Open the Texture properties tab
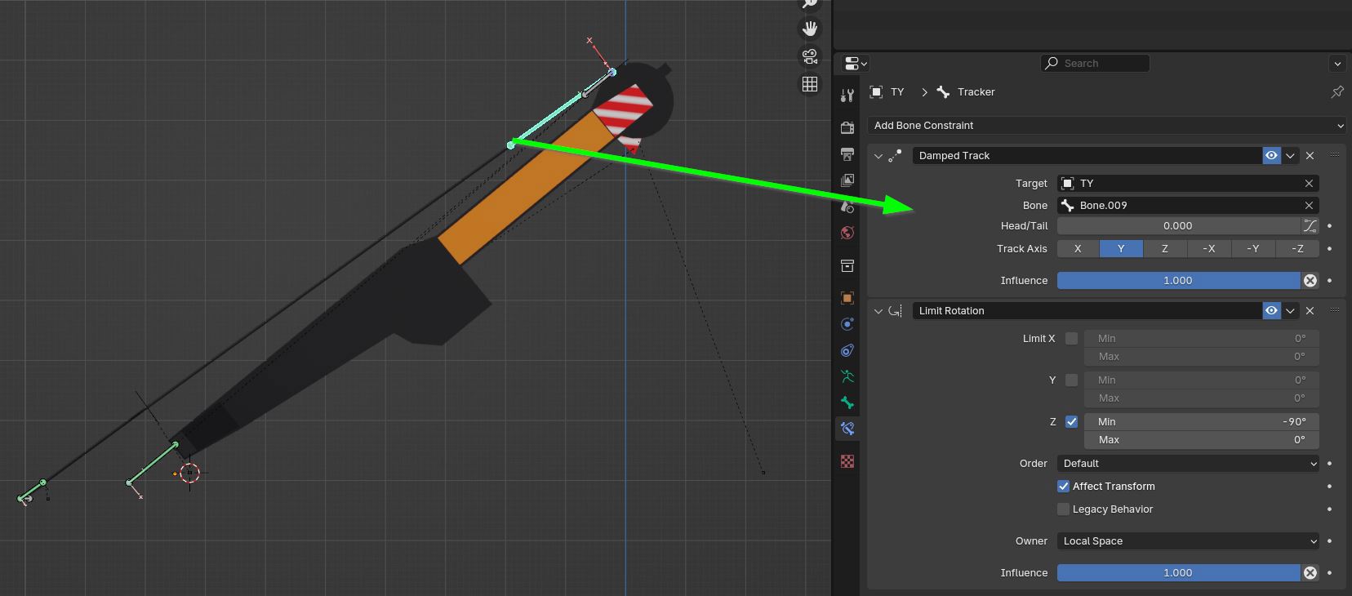This screenshot has height=596, width=1352. 847,461
